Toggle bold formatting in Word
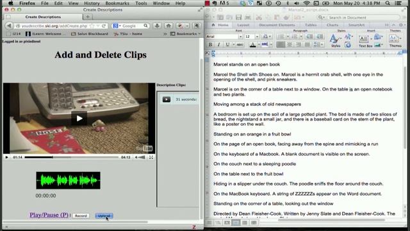 tap(210, 44)
